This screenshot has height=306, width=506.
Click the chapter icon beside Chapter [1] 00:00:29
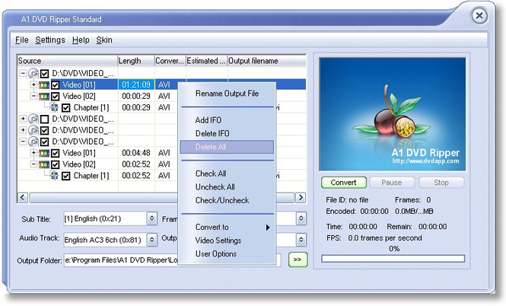[x=55, y=107]
